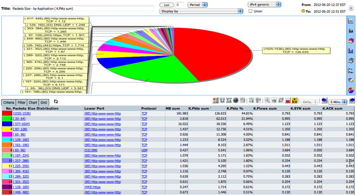Click the 'To:' date 2012-06-20 12:51 EST
357x195 pixels.
[329, 11]
